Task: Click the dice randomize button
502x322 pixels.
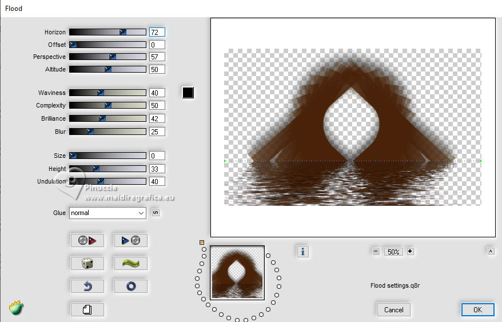Action: pos(87,263)
